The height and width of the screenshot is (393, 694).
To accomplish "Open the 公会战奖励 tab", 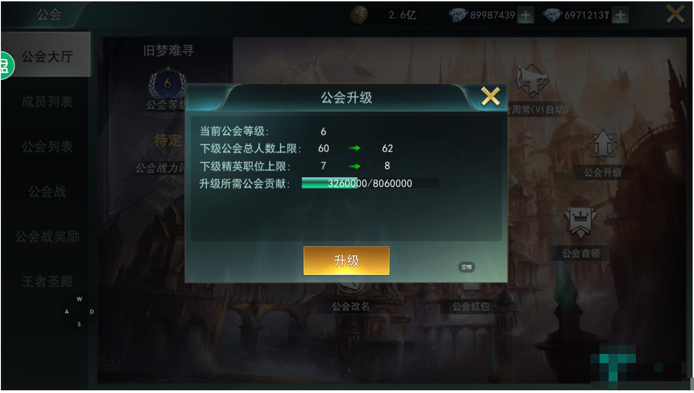I will (47, 236).
